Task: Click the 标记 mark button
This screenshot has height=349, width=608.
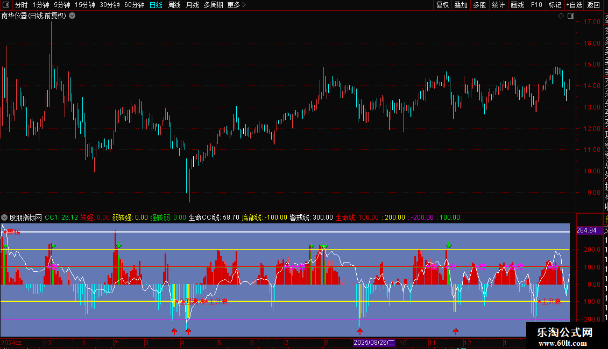Action: pyautogui.click(x=555, y=5)
